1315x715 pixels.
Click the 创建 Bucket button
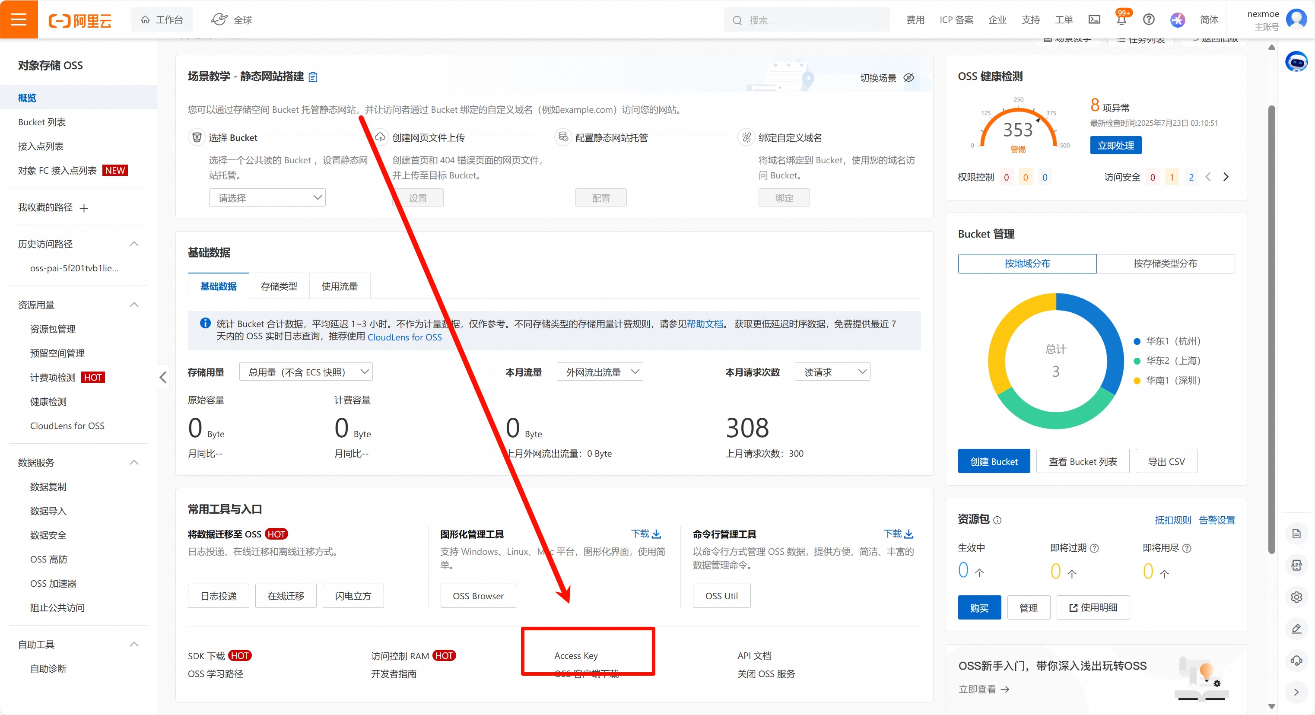(994, 461)
